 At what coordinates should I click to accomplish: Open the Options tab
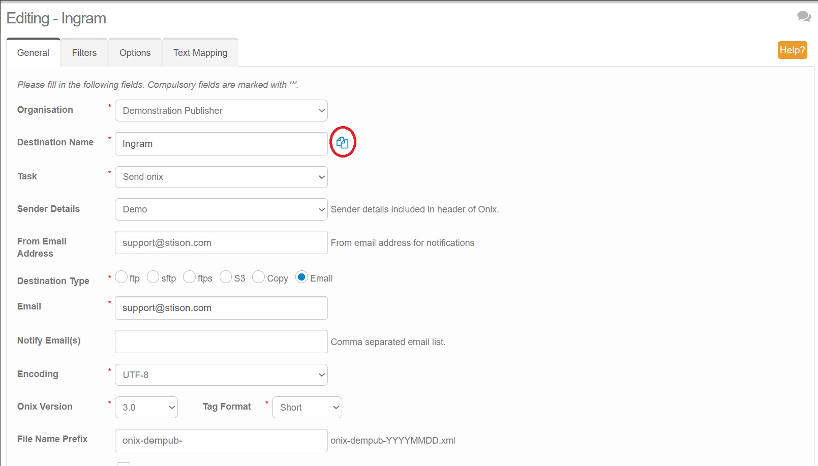coord(135,53)
